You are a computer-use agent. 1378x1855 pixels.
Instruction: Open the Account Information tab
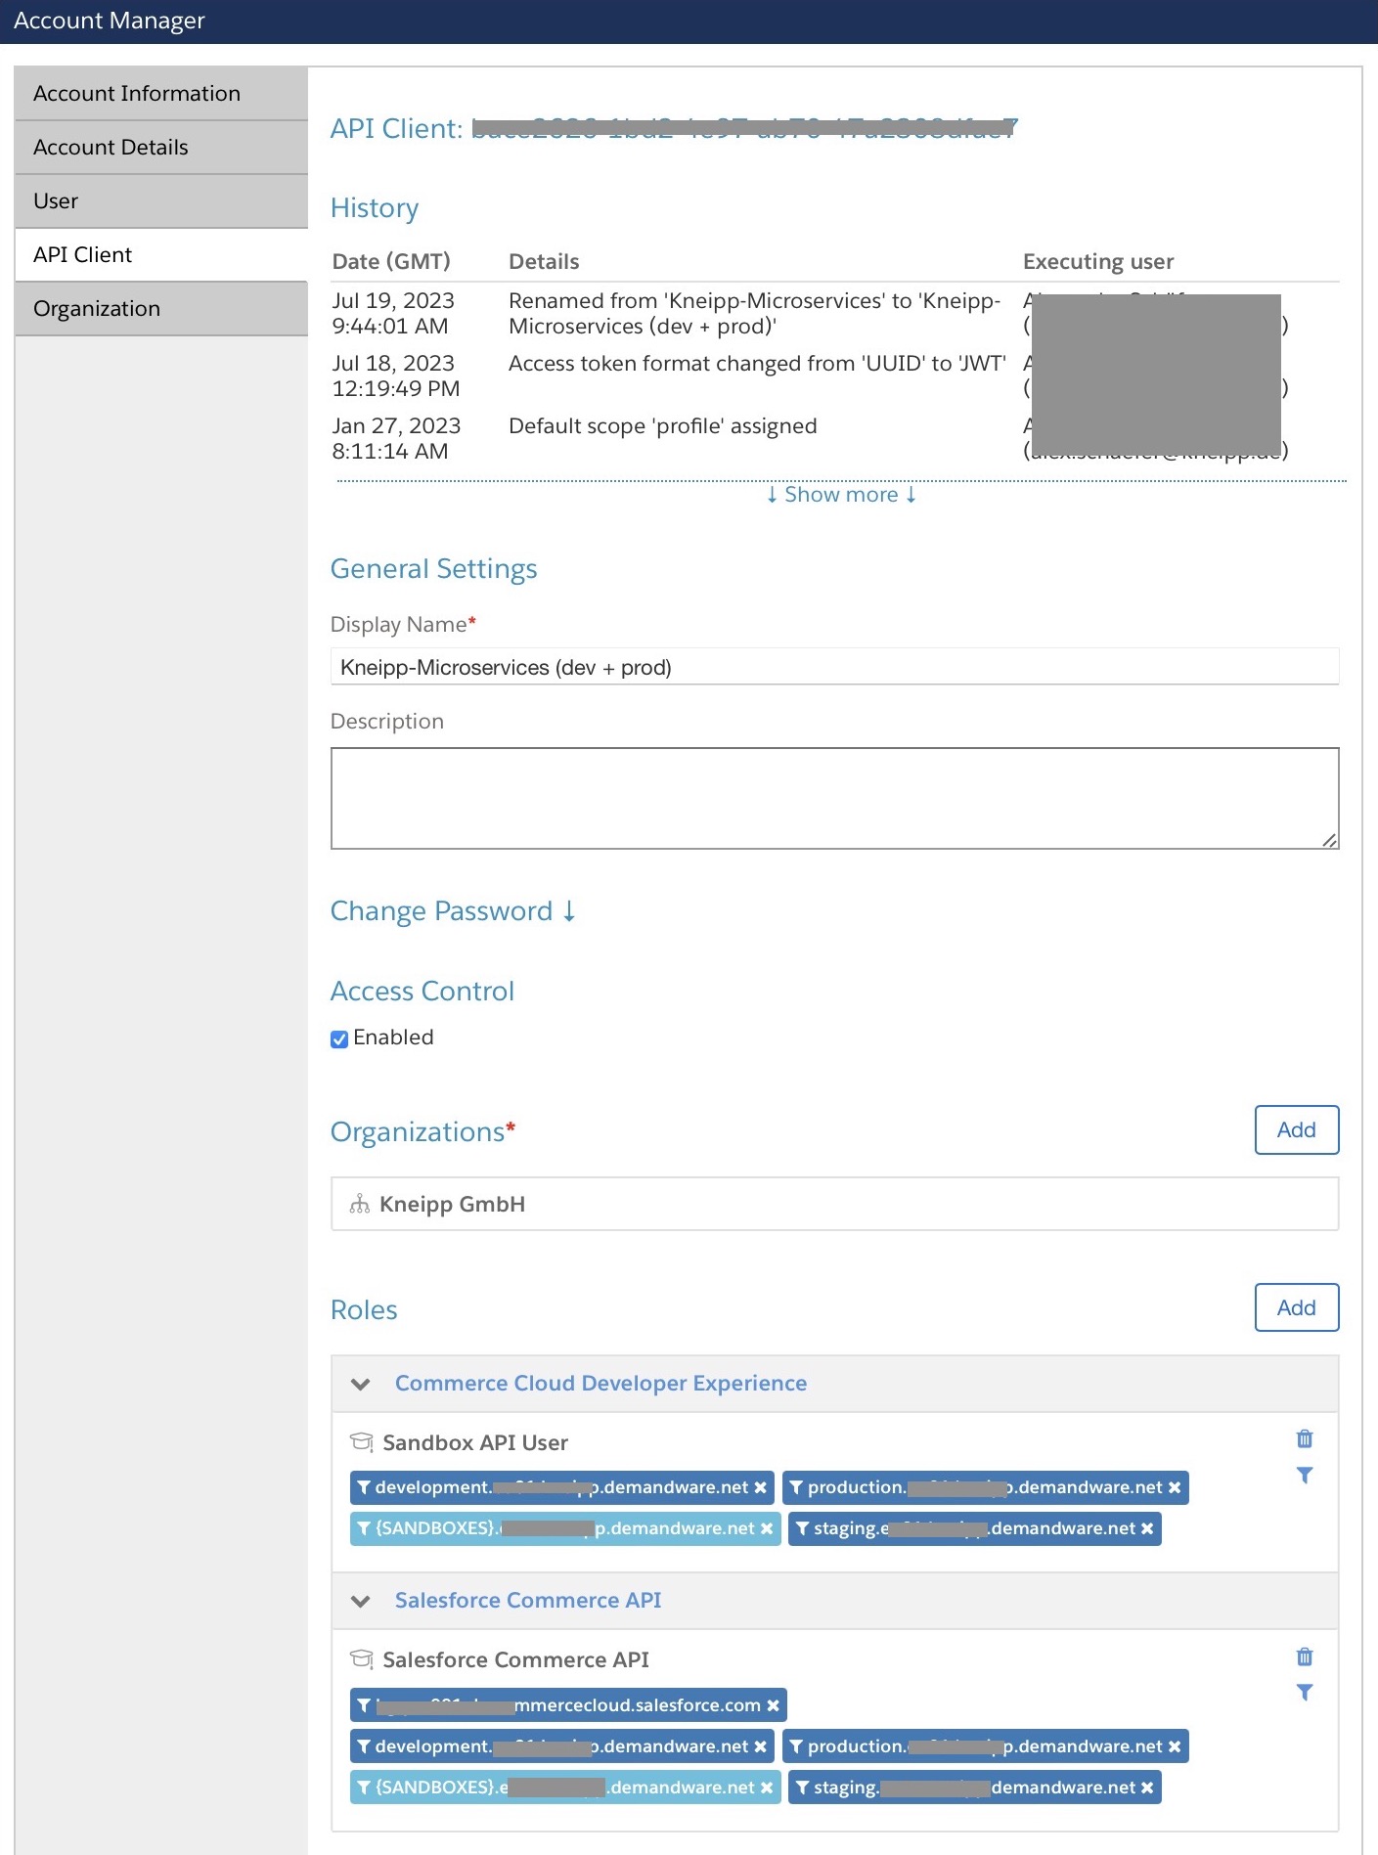161,94
